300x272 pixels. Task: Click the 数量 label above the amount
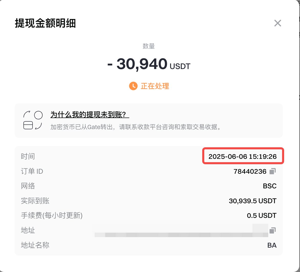[x=149, y=46]
